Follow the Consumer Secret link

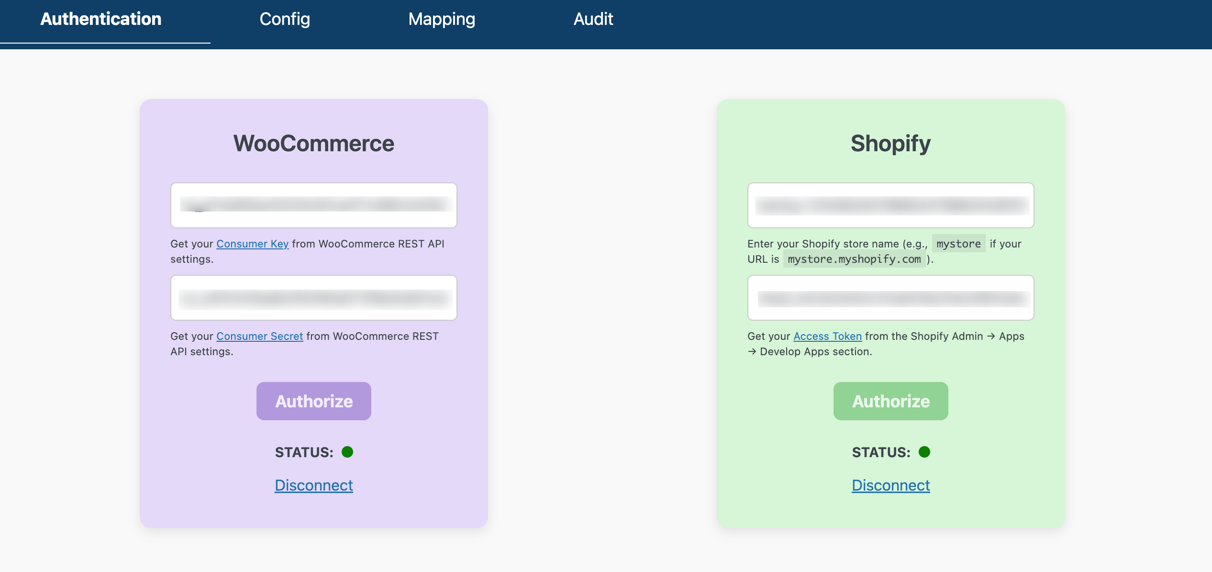[259, 336]
